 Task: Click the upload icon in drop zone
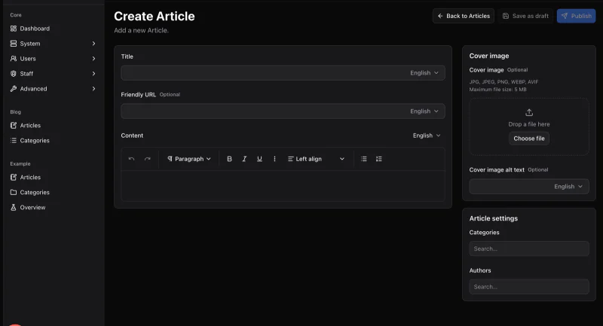click(529, 112)
